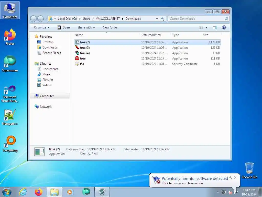Expand the address bar history dropdown
262x197 pixels.
[157, 19]
